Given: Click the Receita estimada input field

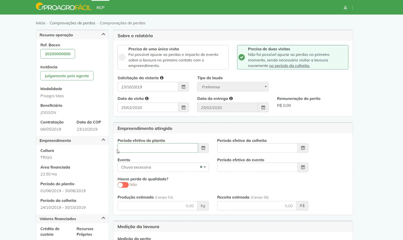Looking at the screenshot, I should tap(257, 206).
